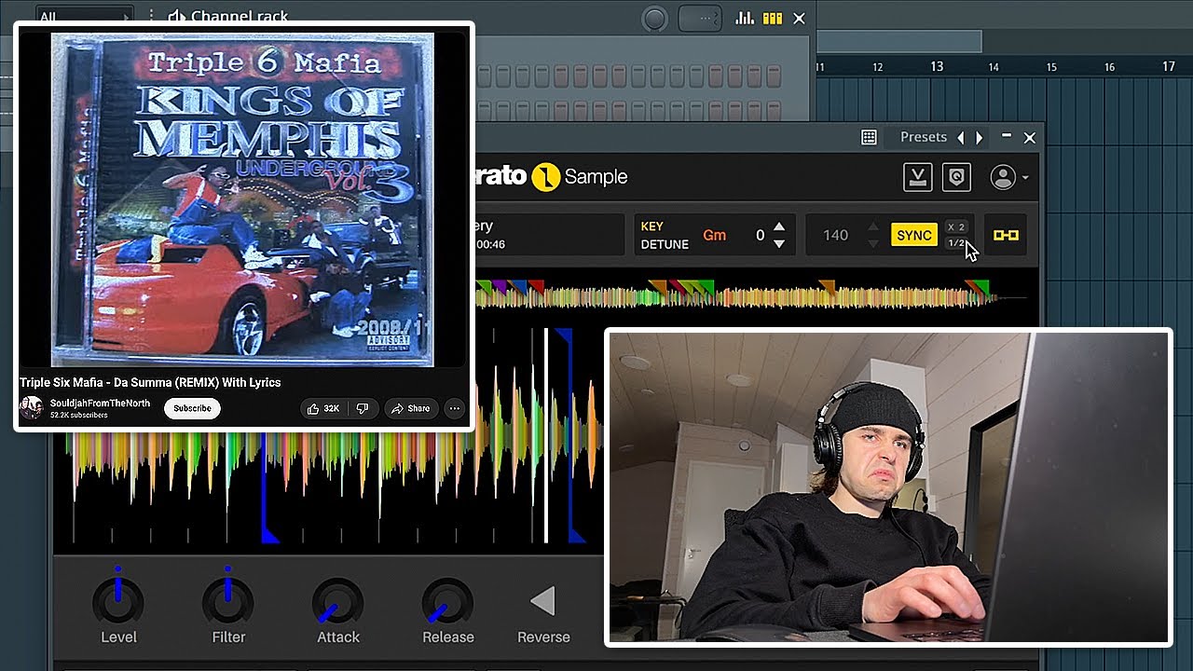Open the channel rack graph editor icon
This screenshot has width=1193, height=671.
(745, 18)
